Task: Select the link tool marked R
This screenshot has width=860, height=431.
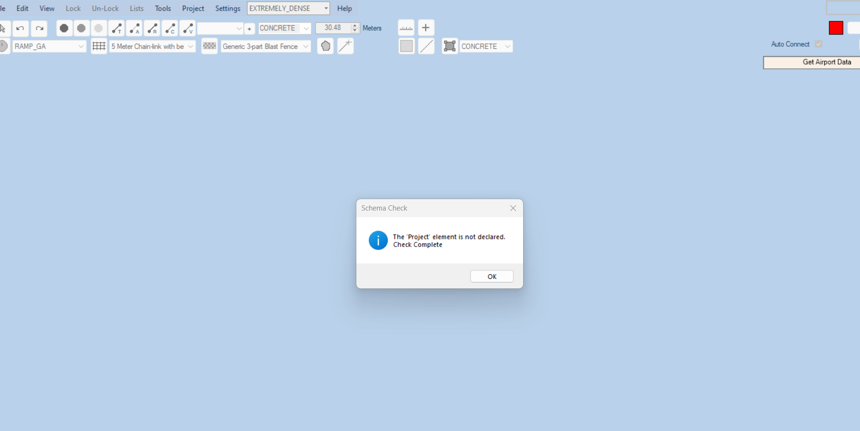Action: tap(152, 29)
